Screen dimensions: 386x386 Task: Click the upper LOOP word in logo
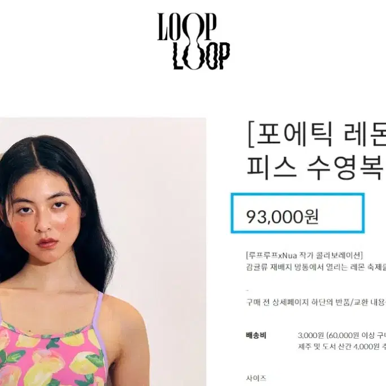187,27
